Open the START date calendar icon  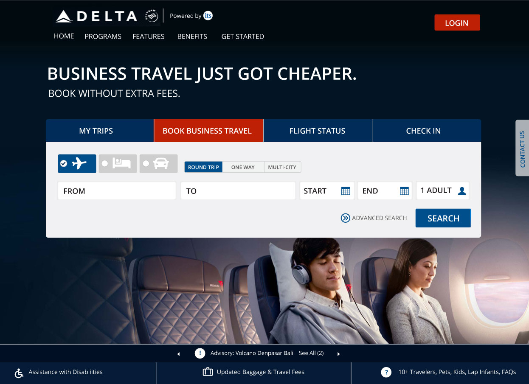point(346,191)
